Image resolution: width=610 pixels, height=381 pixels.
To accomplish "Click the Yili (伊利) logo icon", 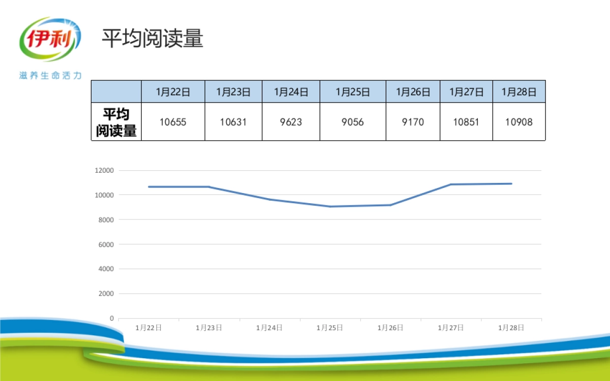I will tap(51, 38).
